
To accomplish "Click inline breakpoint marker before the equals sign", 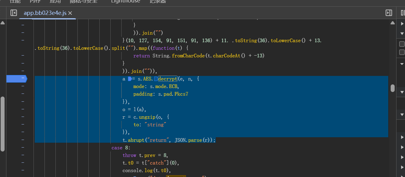I will (130, 79).
